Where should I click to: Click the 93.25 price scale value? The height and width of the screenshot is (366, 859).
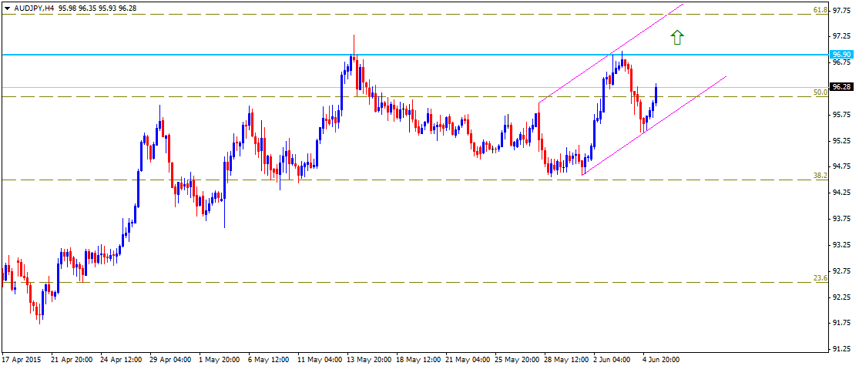coord(841,244)
